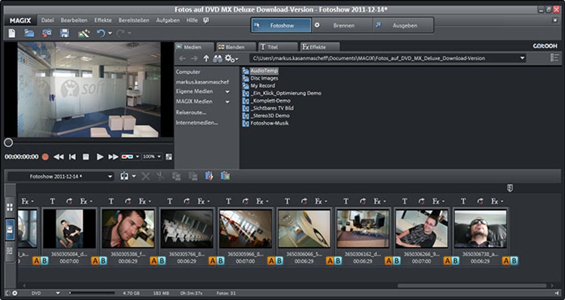Viewport: 565px width, 300px height.
Task: Click the preview position slider handle
Action: (x=8, y=143)
